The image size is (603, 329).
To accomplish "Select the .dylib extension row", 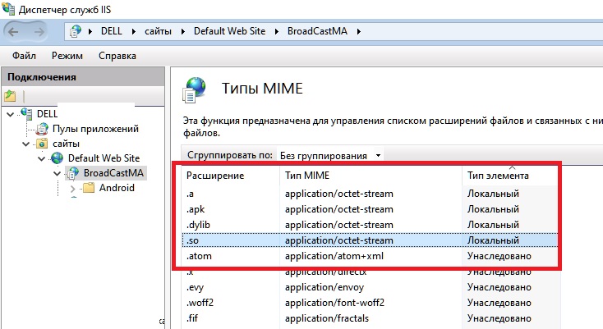I will pos(370,225).
